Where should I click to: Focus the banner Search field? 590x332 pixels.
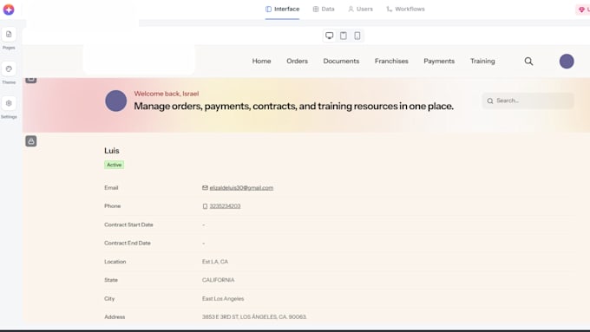pyautogui.click(x=528, y=101)
